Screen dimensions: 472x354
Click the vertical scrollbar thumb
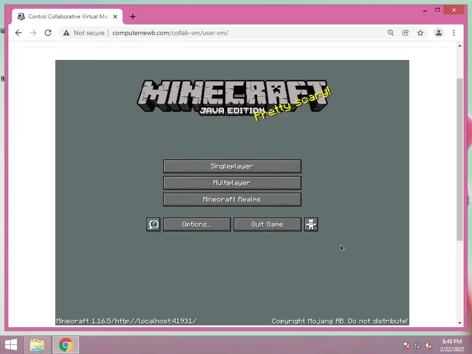(x=460, y=159)
